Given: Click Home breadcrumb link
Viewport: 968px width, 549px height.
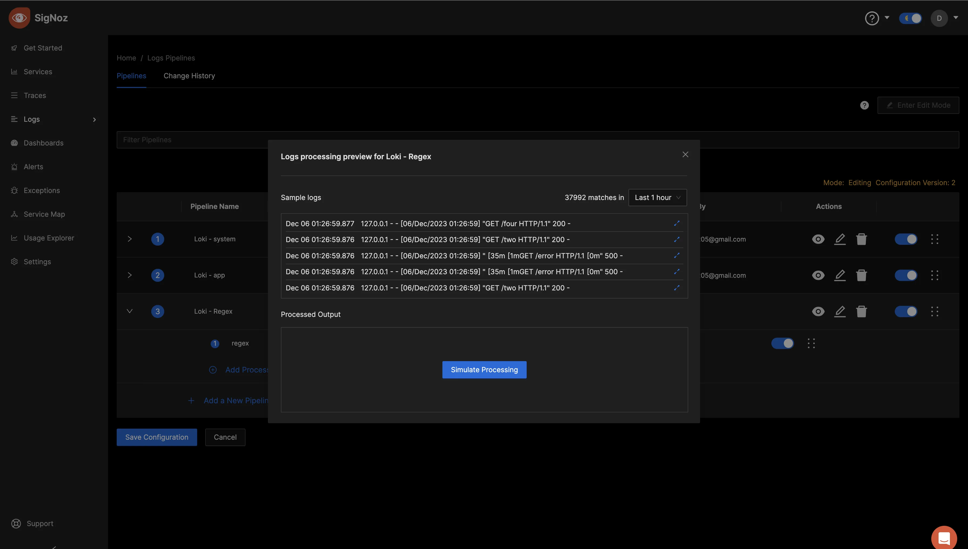Looking at the screenshot, I should (x=126, y=58).
